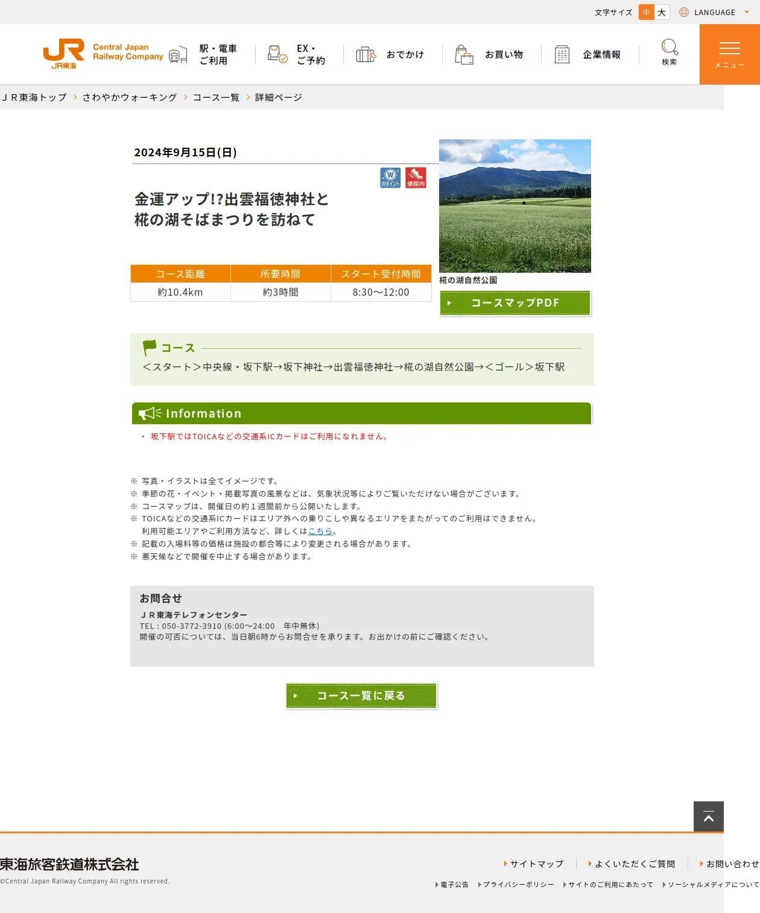This screenshot has width=760, height=913.
Task: Expand the LANGUAGE dropdown
Action: pos(715,12)
